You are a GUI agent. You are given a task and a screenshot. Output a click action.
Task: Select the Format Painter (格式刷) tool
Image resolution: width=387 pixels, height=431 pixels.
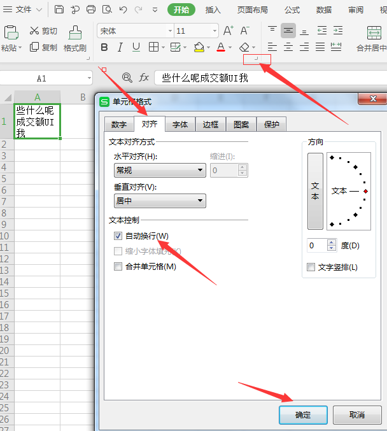coord(75,39)
